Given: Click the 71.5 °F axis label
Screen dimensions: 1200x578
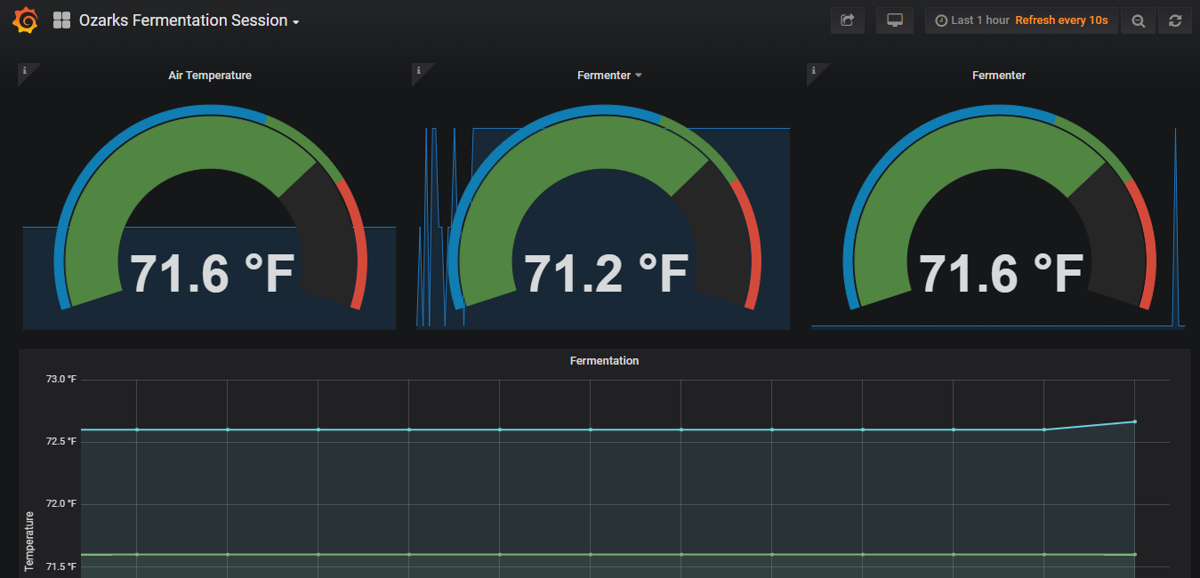Looking at the screenshot, I should click(x=61, y=566).
